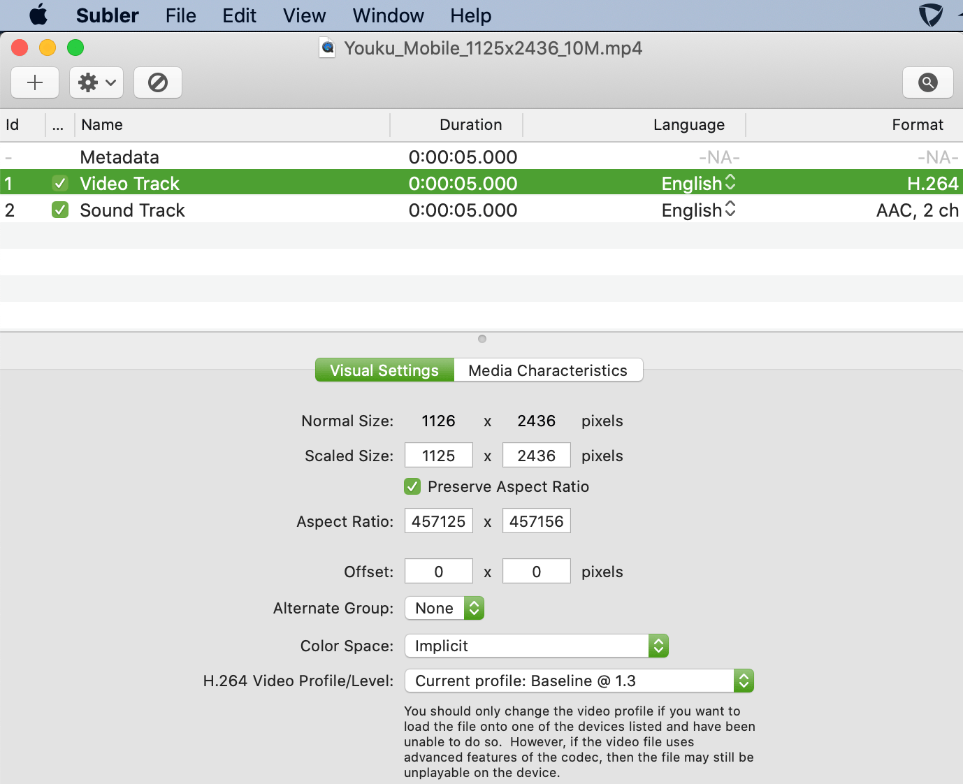This screenshot has height=784, width=963.
Task: Click the Language column header
Action: click(x=635, y=124)
